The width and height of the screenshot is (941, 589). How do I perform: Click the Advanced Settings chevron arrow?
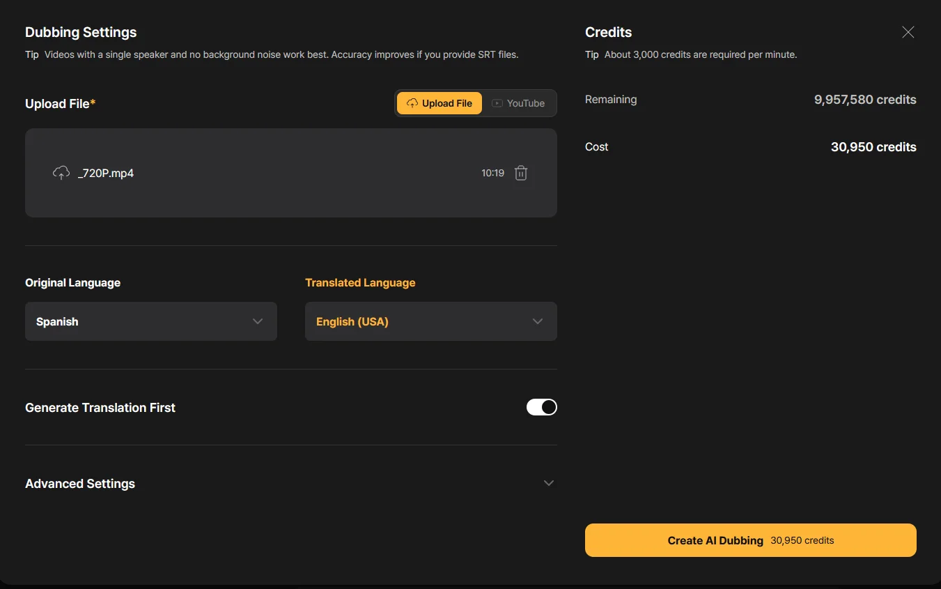click(548, 483)
